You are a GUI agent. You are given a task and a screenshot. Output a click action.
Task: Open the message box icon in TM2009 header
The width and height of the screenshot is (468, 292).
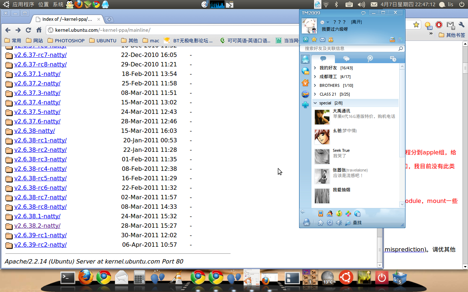(x=392, y=39)
